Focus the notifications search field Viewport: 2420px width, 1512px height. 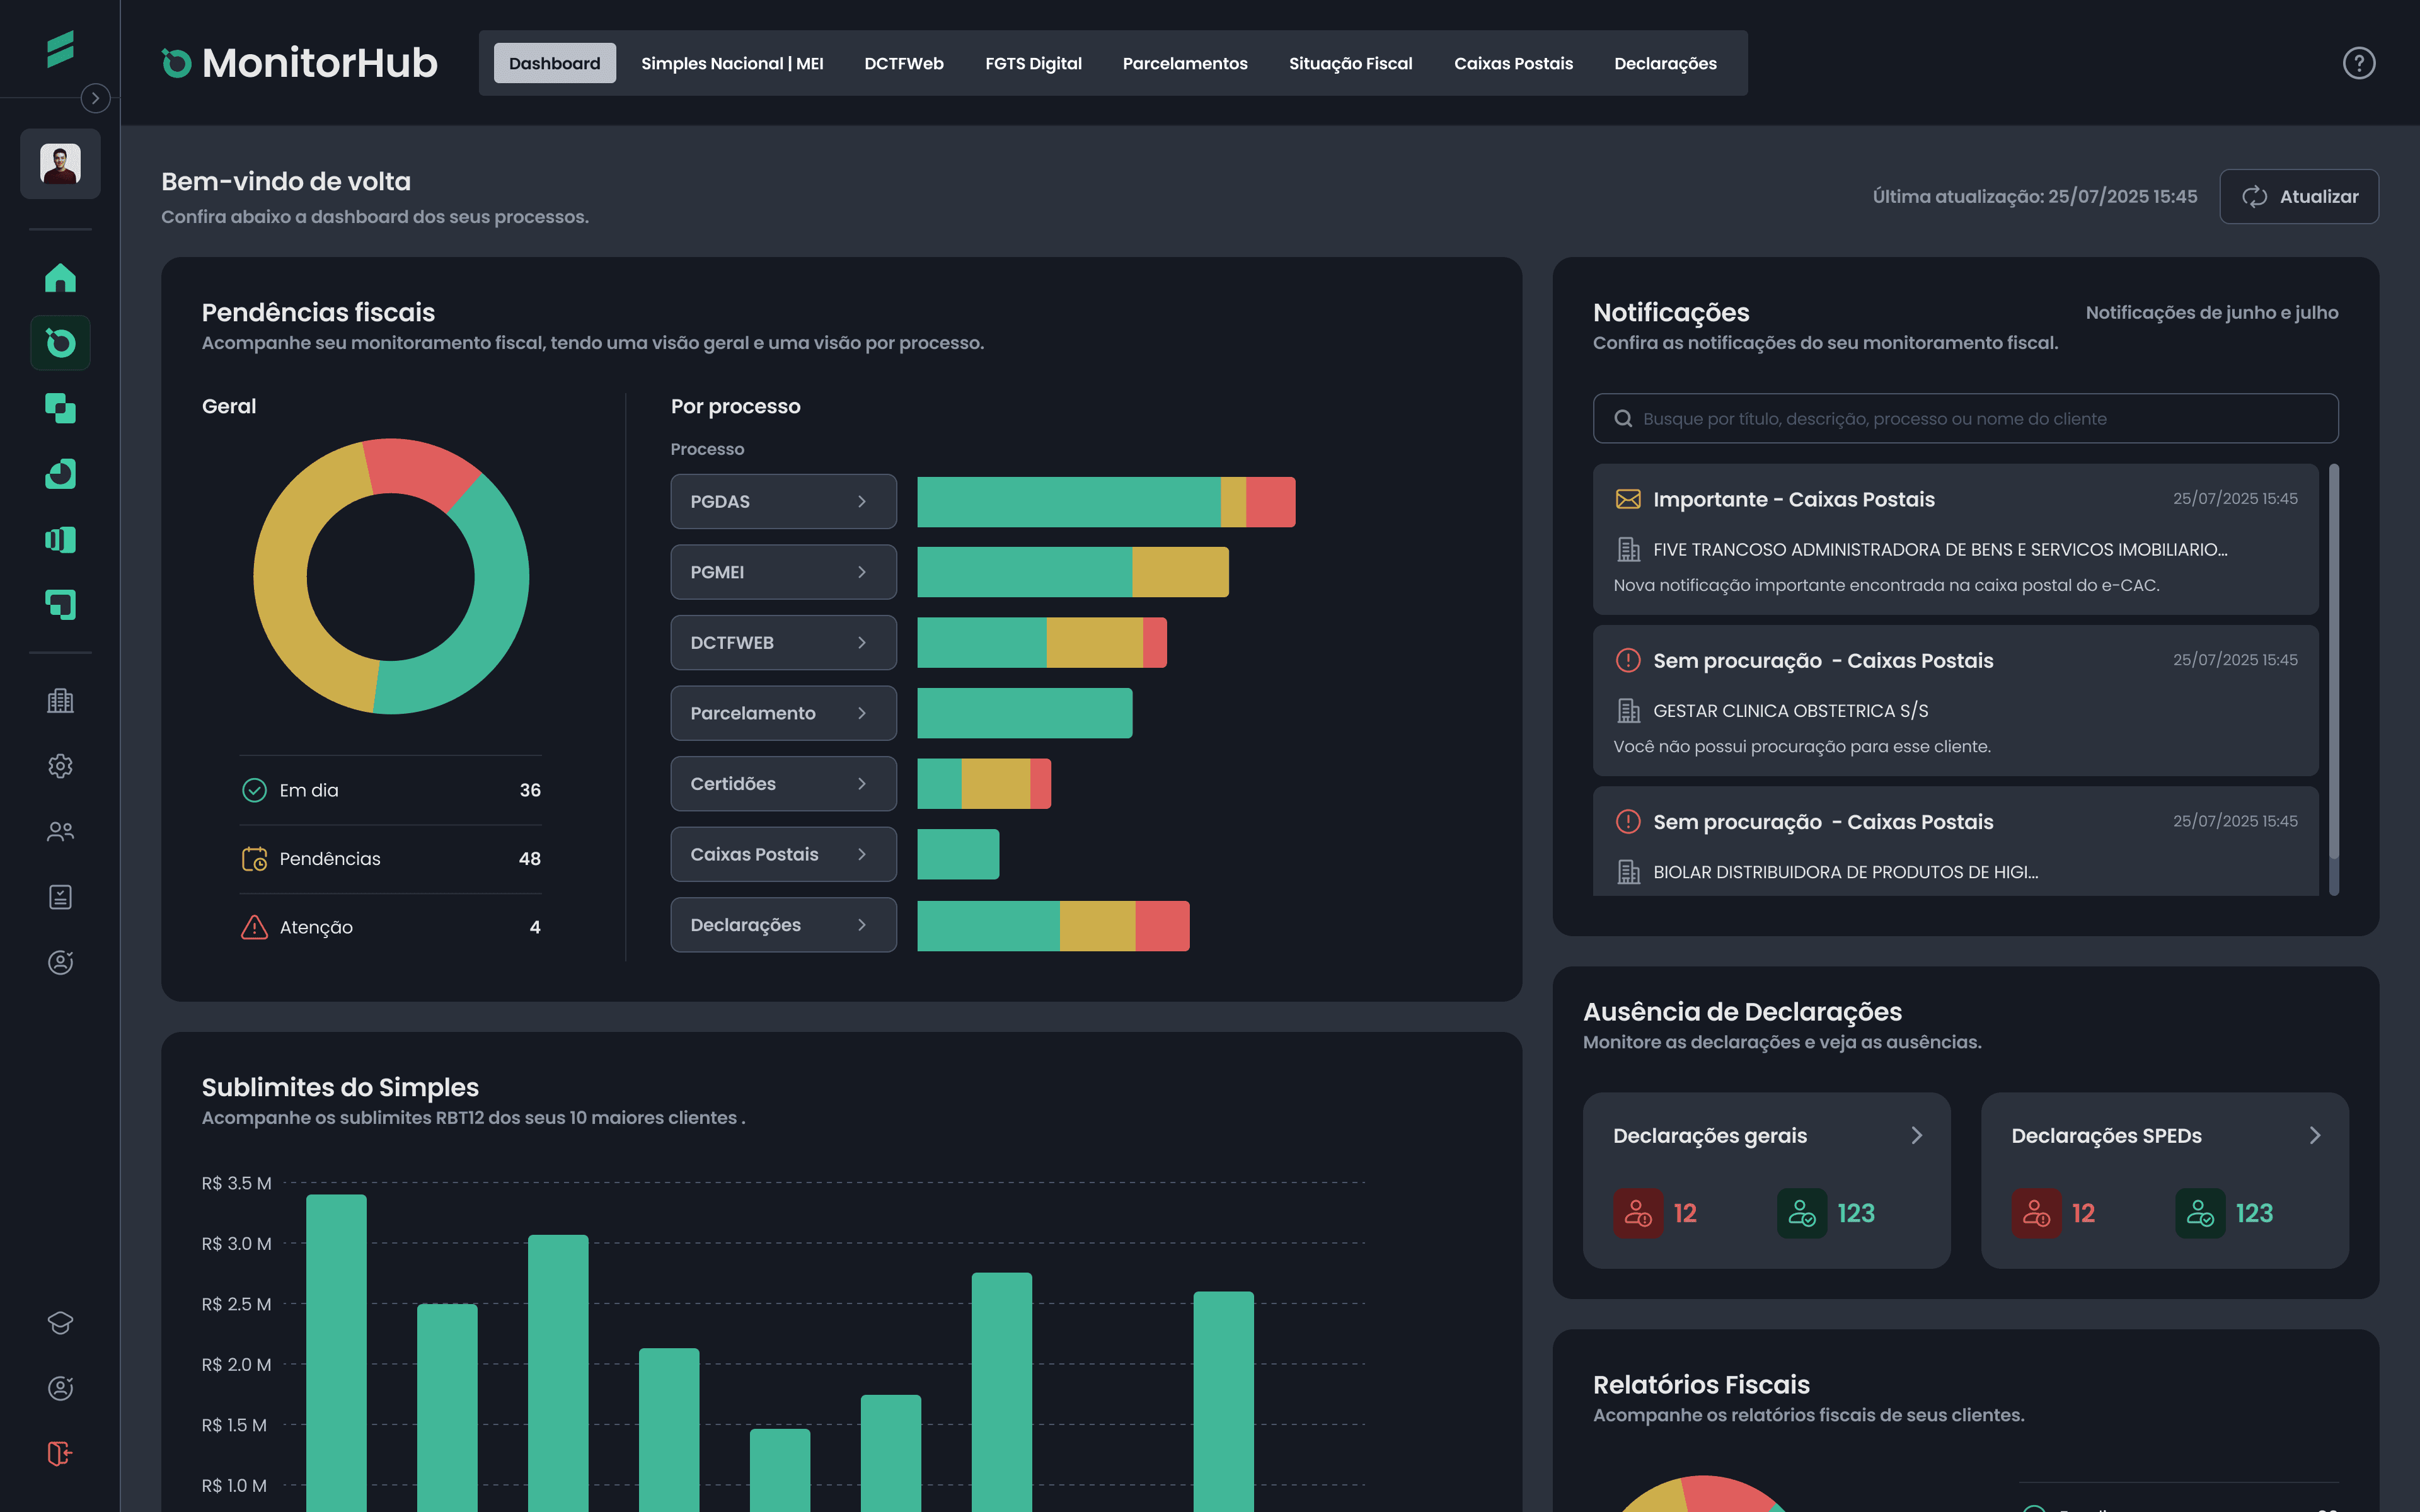1965,418
